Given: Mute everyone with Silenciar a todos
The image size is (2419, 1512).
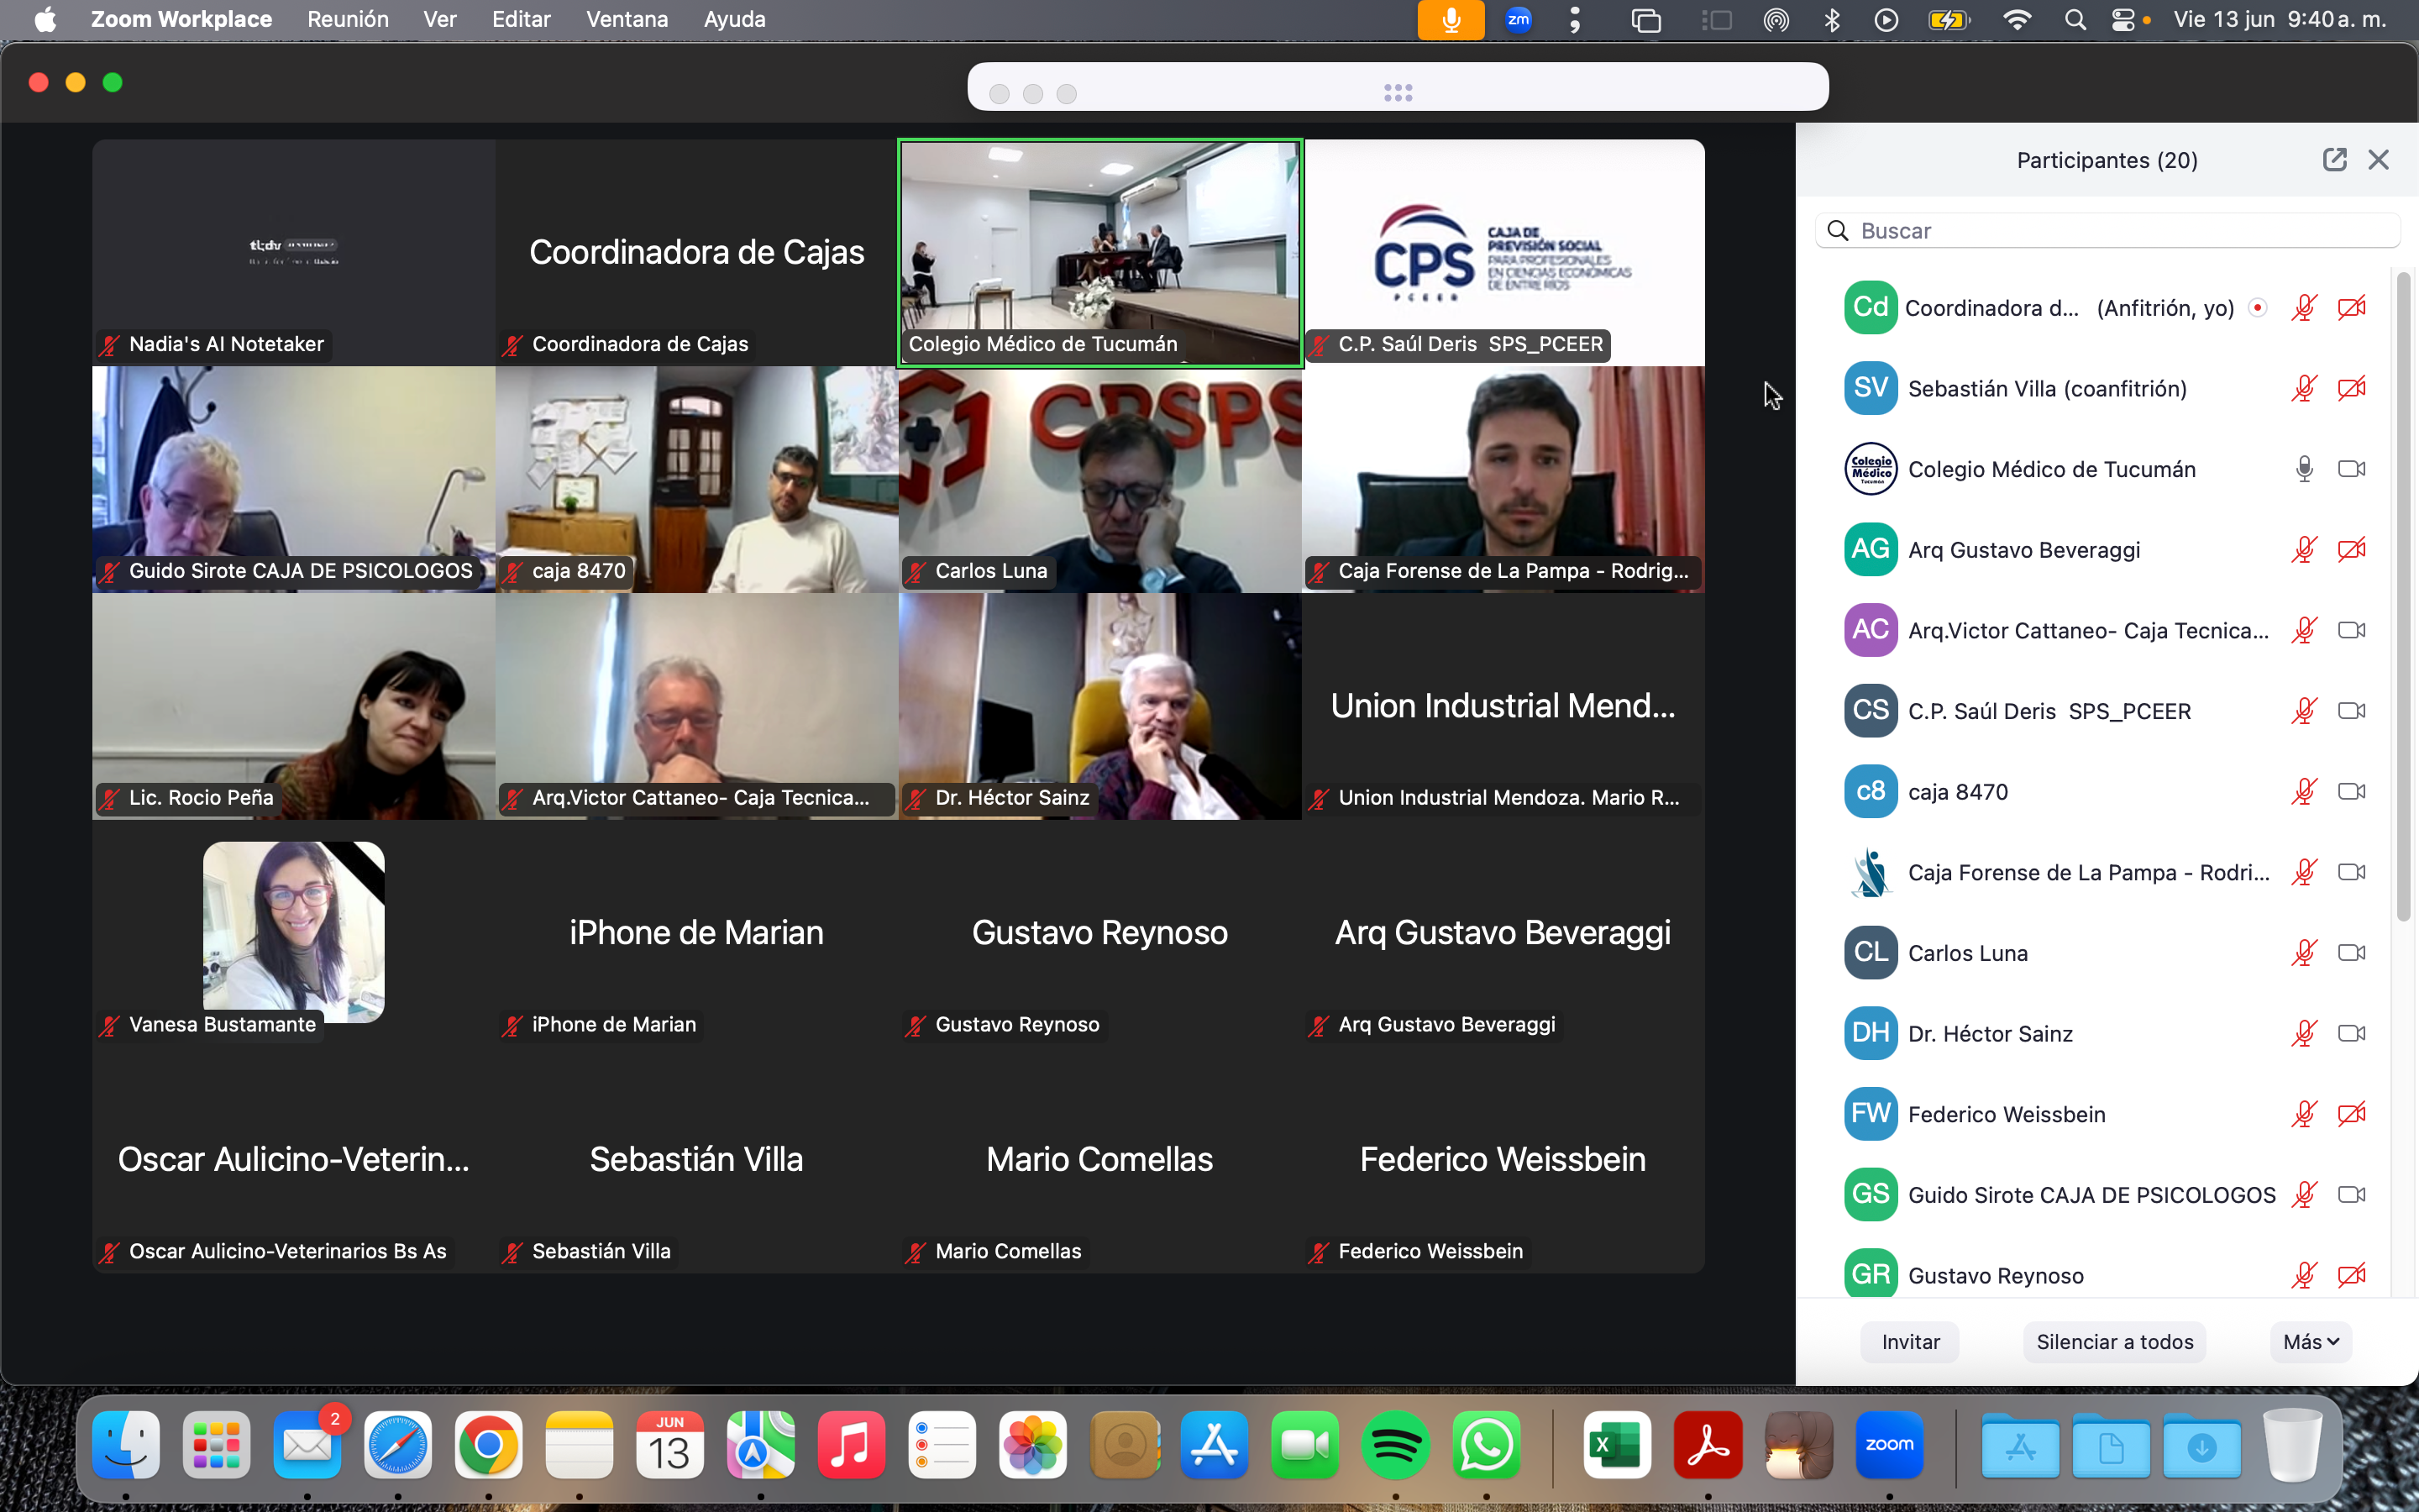Looking at the screenshot, I should point(2114,1342).
